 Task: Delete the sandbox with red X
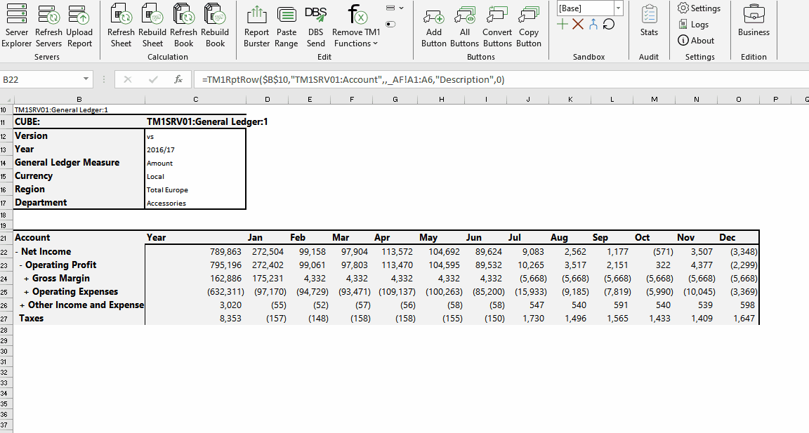tap(578, 25)
